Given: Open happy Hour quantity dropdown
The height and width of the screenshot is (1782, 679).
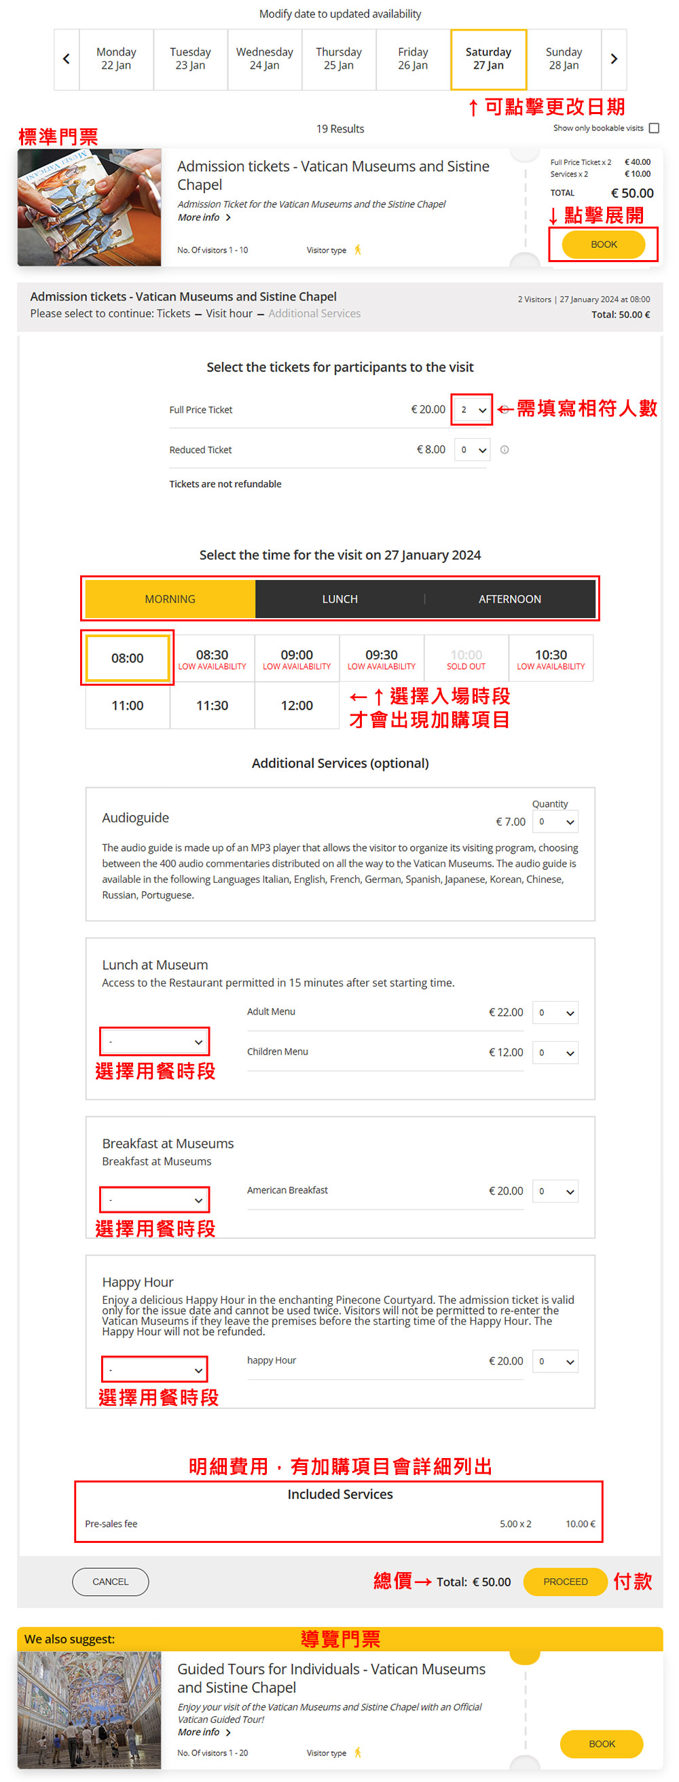Looking at the screenshot, I should click(555, 1362).
